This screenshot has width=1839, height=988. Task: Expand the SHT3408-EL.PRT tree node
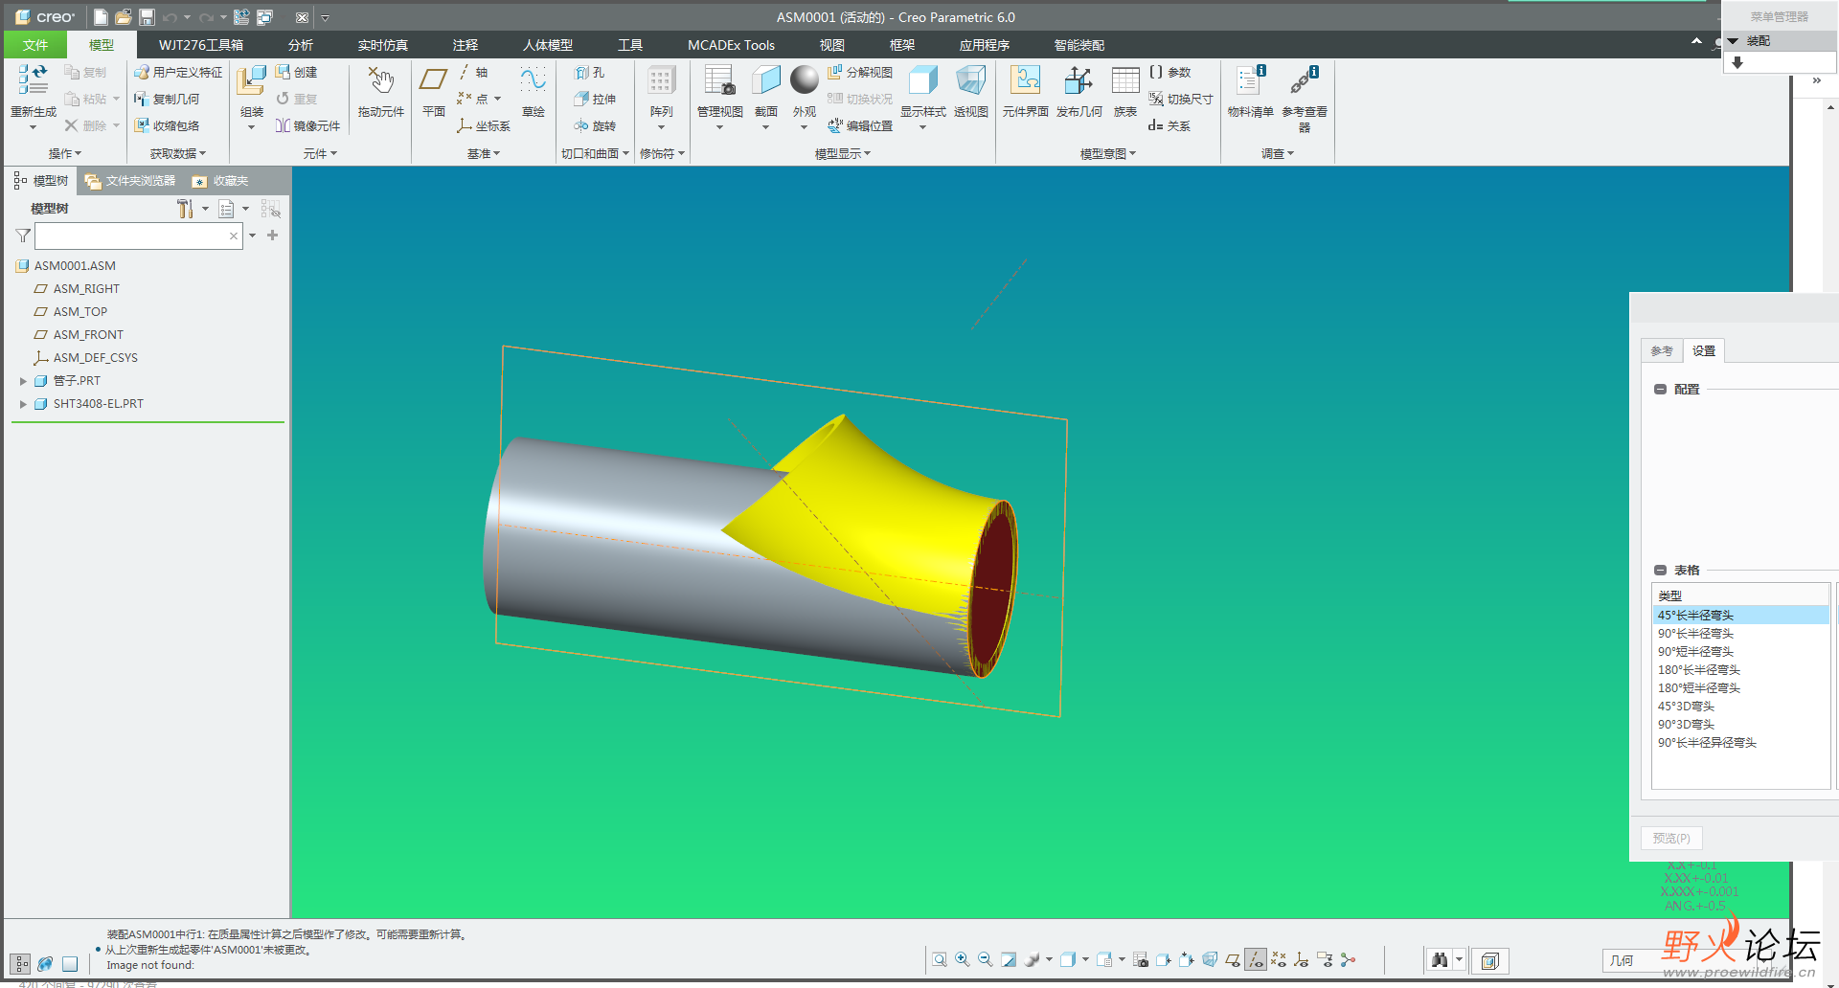click(x=23, y=404)
